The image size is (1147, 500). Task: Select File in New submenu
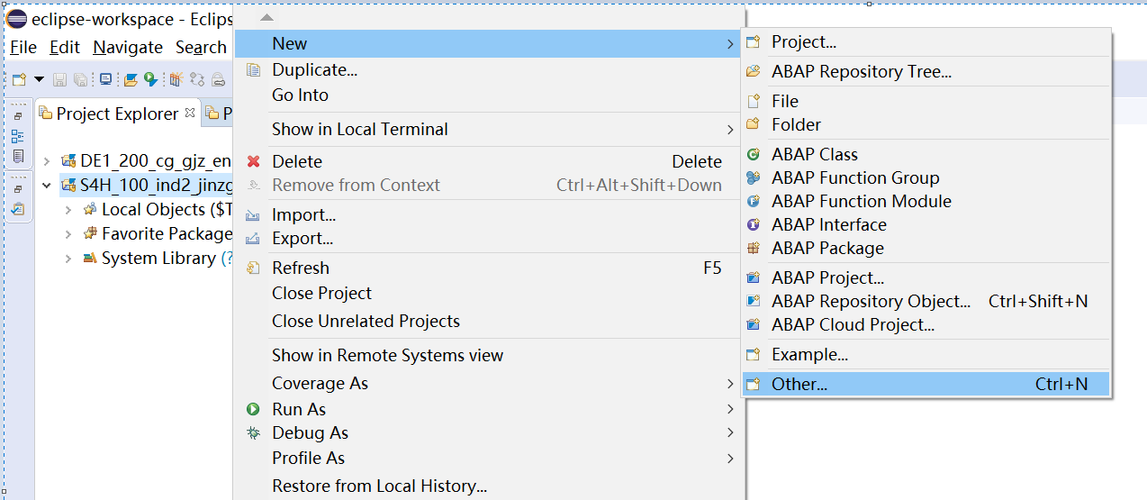(926, 101)
